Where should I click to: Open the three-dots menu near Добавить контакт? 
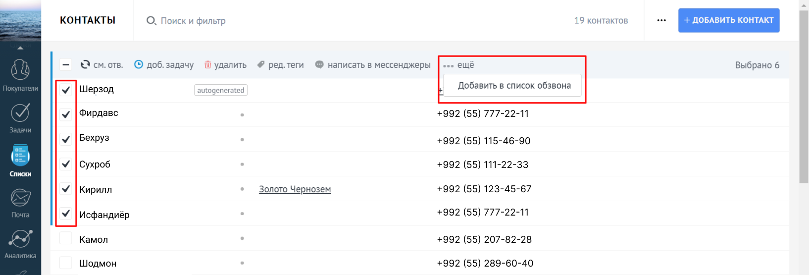pos(661,20)
